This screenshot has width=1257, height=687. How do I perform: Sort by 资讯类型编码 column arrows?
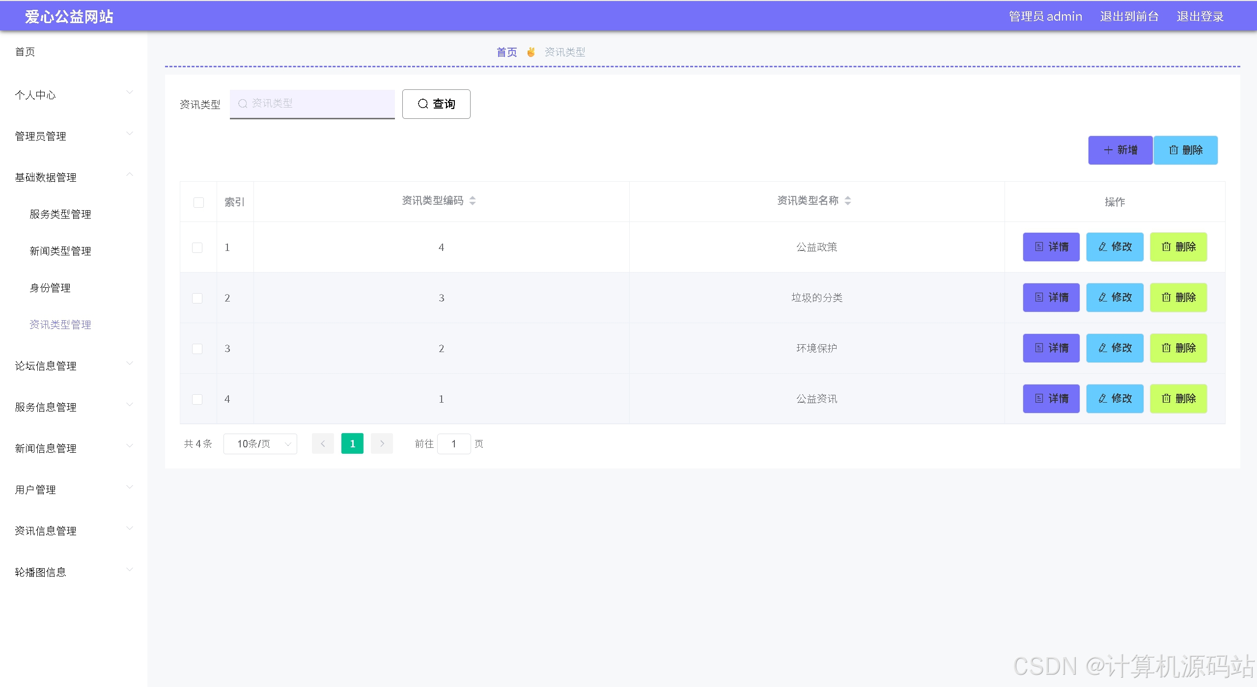pos(473,200)
